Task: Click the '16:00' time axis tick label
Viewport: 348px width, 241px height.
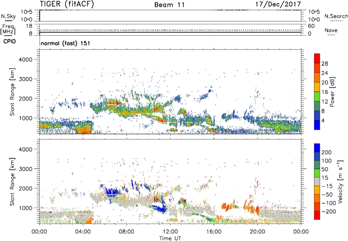Action: click(x=214, y=232)
